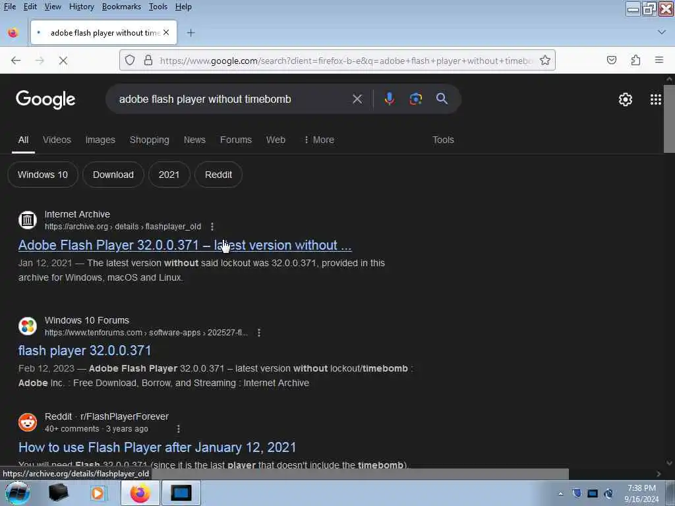Select the All results tab
The image size is (675, 506).
pyautogui.click(x=23, y=140)
